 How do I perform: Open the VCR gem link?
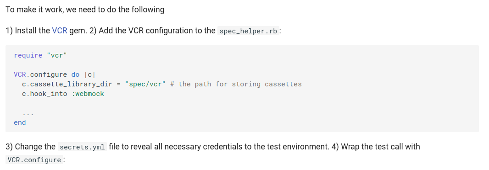60,31
